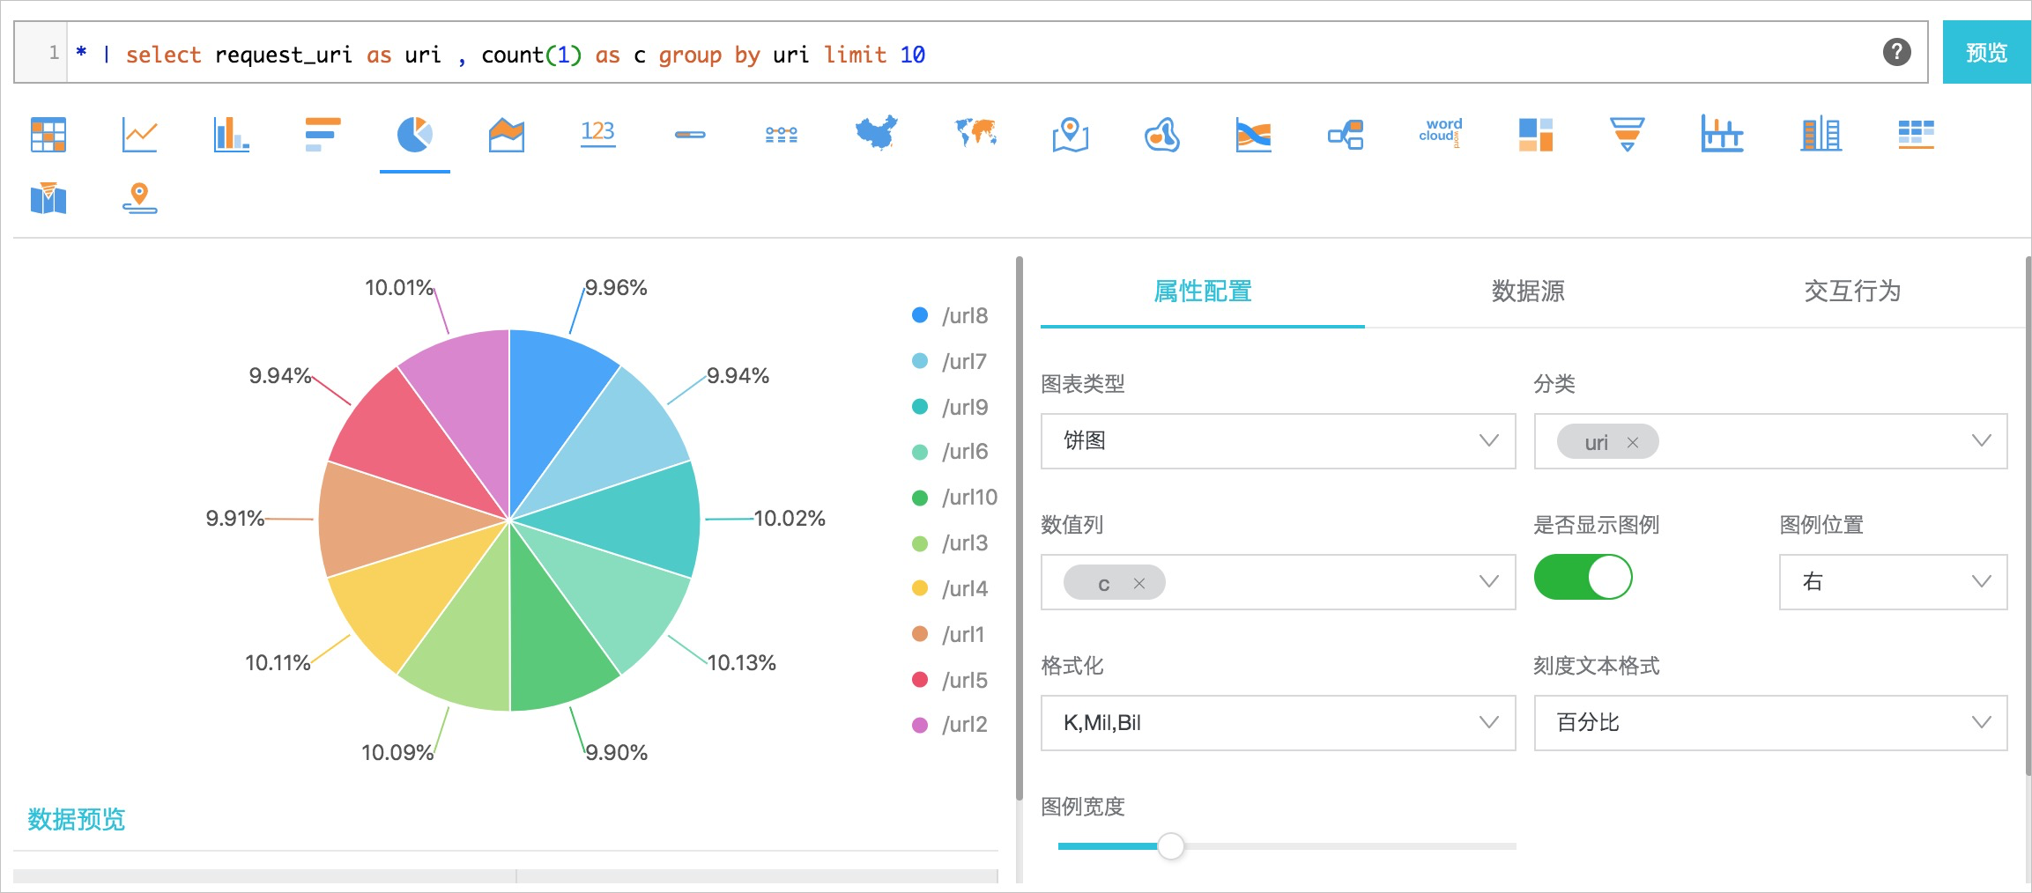Select the grid tile chart icon
The width and height of the screenshot is (2032, 893).
(x=1916, y=135)
